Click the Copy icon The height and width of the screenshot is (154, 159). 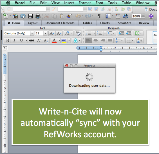[x=54, y=16]
